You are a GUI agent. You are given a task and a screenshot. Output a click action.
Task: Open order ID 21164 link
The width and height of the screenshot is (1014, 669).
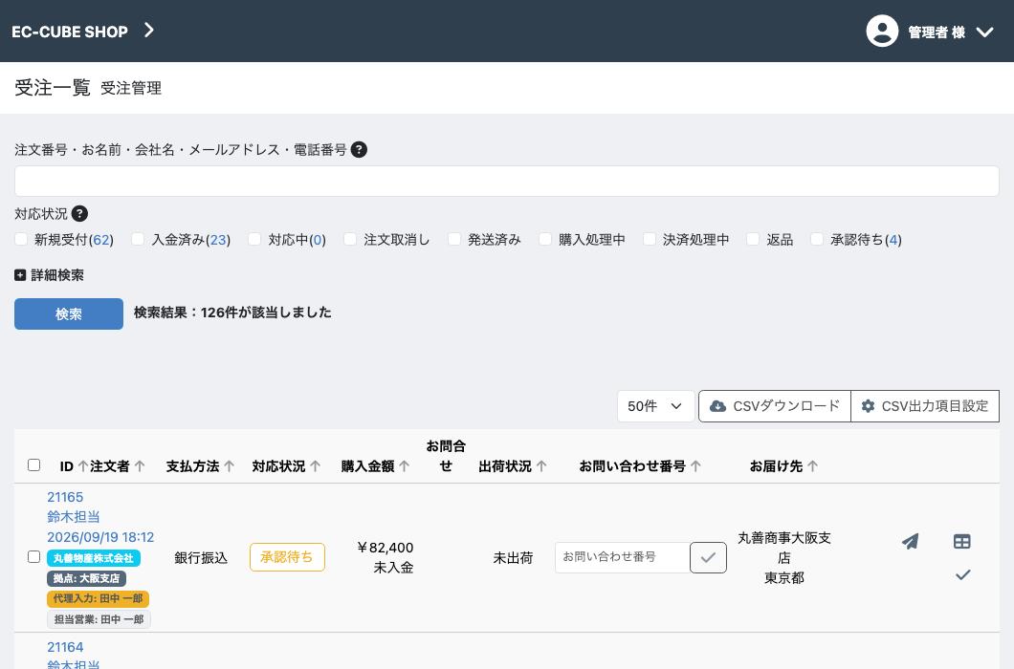(x=65, y=647)
